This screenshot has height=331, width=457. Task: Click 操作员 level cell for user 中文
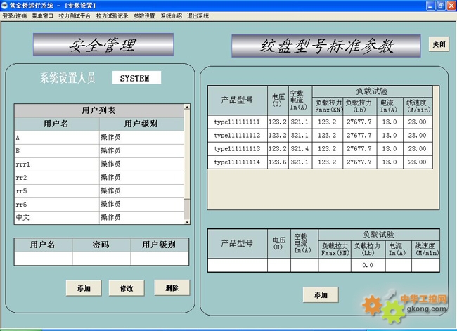pyautogui.click(x=141, y=218)
